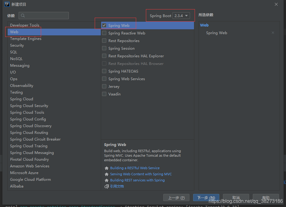The height and width of the screenshot is (207, 286).
Task: Select the Developer Tools category
Action: point(54,25)
